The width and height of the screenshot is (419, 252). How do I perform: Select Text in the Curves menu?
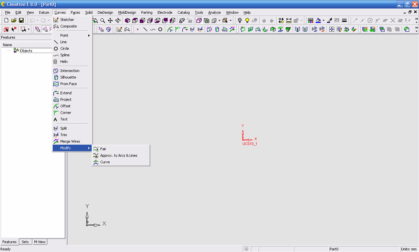pos(72,119)
